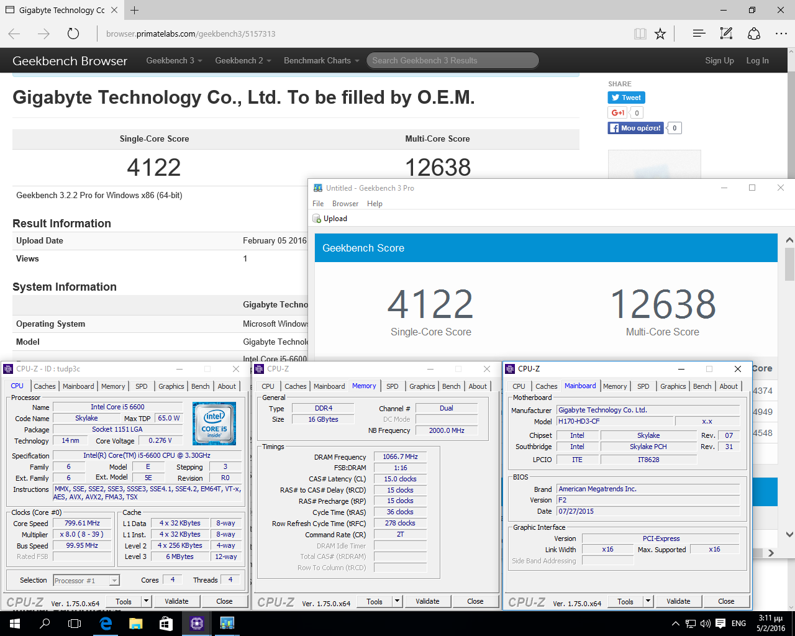The height and width of the screenshot is (636, 795).
Task: Click Close button in Memory CPU-Z window
Action: (x=475, y=601)
